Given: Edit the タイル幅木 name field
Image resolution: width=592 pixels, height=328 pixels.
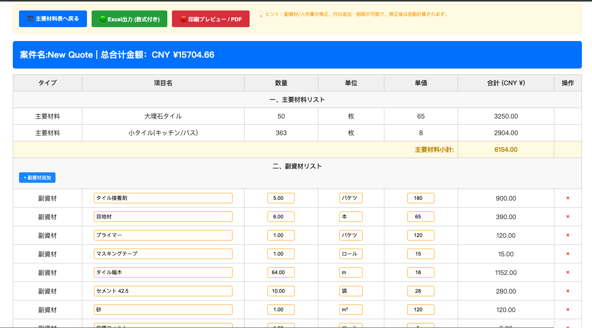Looking at the screenshot, I should (x=163, y=272).
